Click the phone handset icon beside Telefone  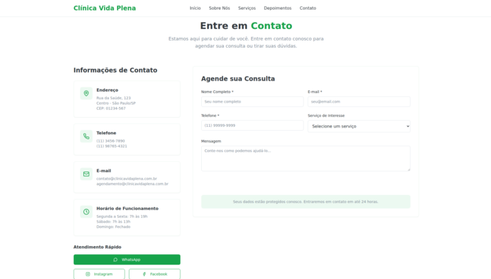(86, 136)
